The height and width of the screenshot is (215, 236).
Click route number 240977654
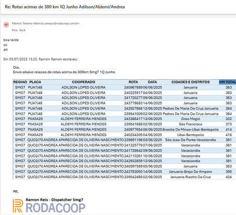coord(133,129)
